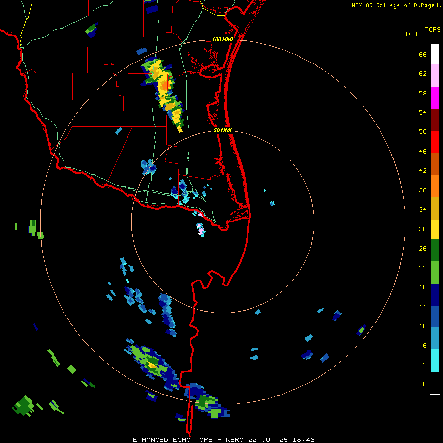Screen dimensions: 443x443
Task: Select the dark red legend swatch
Action: pyautogui.click(x=435, y=121)
